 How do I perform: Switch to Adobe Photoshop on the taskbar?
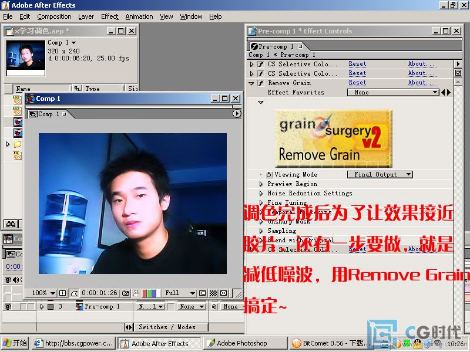tap(246, 343)
